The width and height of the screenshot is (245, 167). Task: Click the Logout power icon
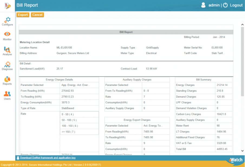point(226,5)
